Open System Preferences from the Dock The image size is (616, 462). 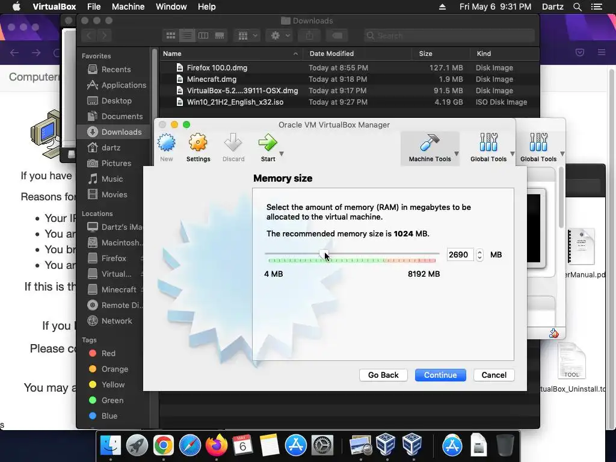pos(322,445)
